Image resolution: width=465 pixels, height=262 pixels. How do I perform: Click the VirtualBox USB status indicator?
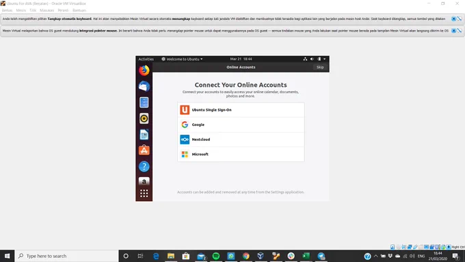[x=415, y=247]
